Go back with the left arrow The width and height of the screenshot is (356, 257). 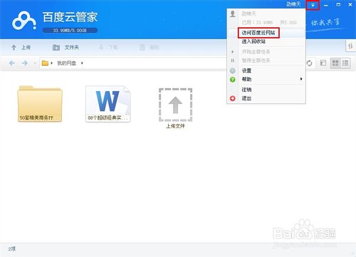12,63
